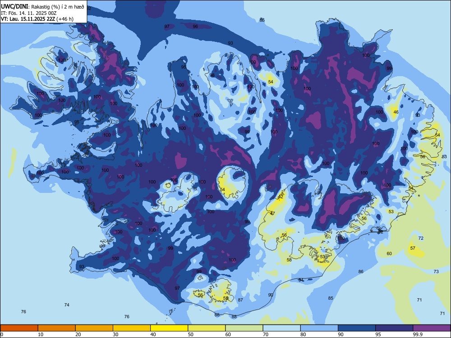This screenshot has width=451, height=338.
Task: Click the offshore value "74" southwest of Iceland
Action: click(67, 305)
